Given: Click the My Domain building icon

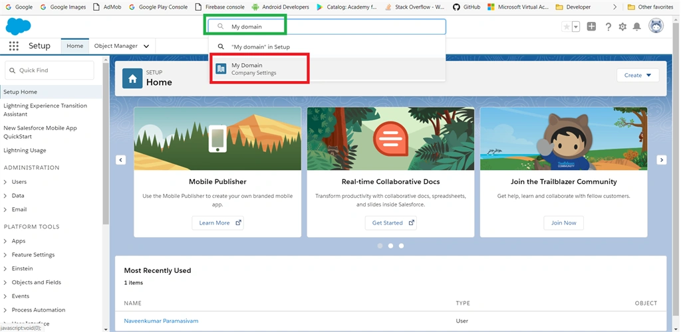Looking at the screenshot, I should pos(221,68).
